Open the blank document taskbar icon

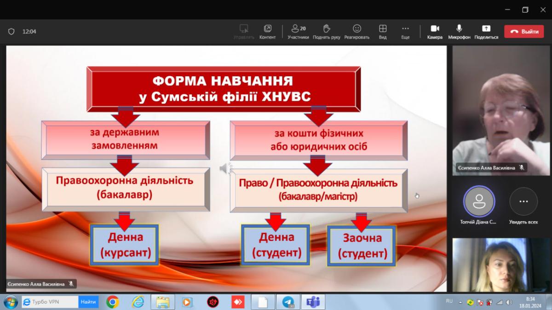click(263, 302)
